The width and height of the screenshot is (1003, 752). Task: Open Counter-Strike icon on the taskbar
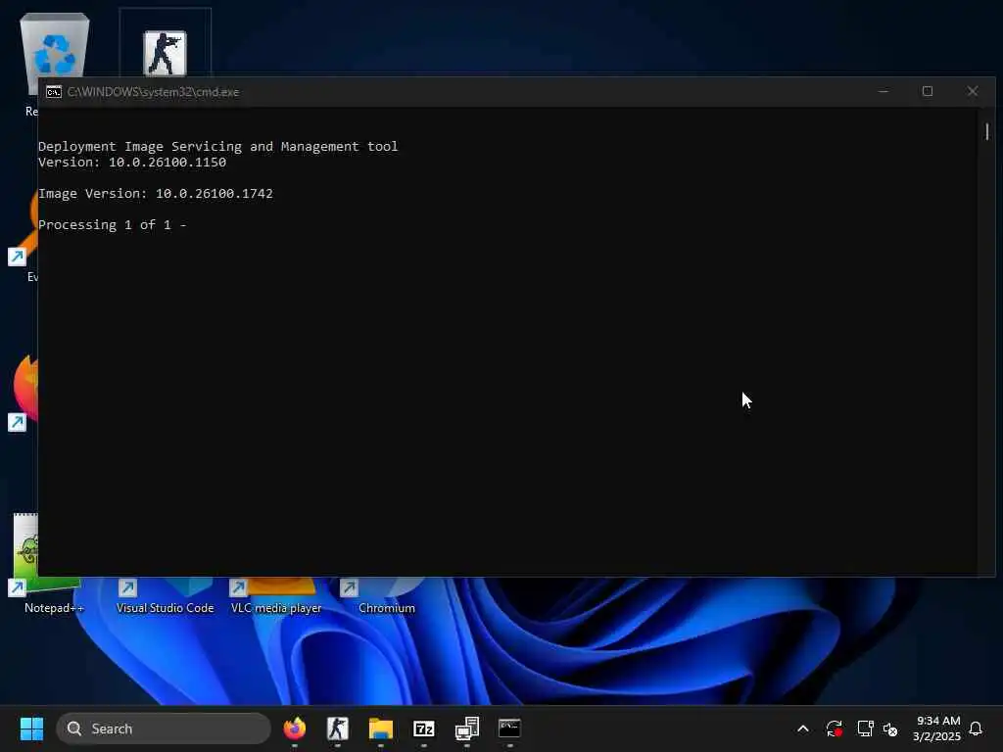click(x=338, y=728)
